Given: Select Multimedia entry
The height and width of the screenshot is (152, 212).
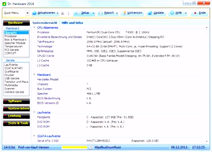Looking at the screenshot, I should tap(11, 85).
